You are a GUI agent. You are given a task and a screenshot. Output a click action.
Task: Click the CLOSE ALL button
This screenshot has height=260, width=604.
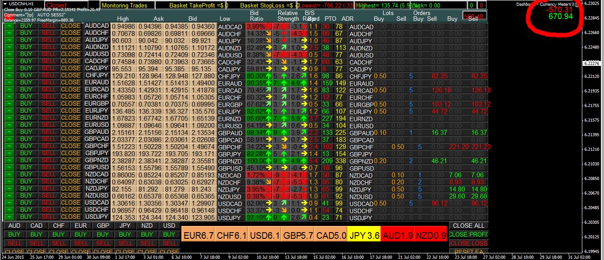click(469, 226)
